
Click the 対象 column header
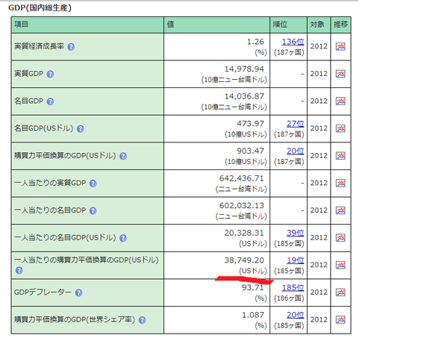click(317, 25)
